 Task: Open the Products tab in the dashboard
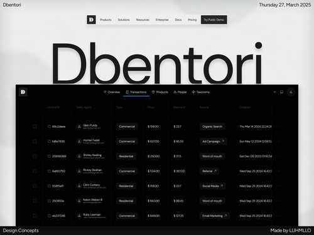tap(160, 92)
